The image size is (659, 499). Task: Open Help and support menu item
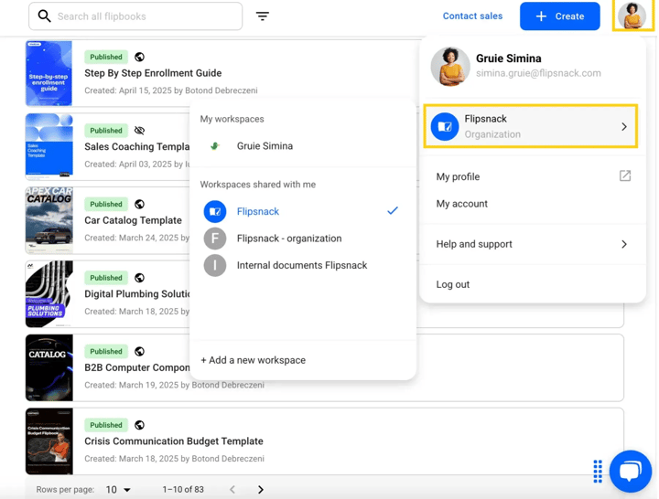[x=533, y=244]
